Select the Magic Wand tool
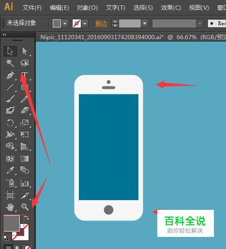 click(x=10, y=63)
